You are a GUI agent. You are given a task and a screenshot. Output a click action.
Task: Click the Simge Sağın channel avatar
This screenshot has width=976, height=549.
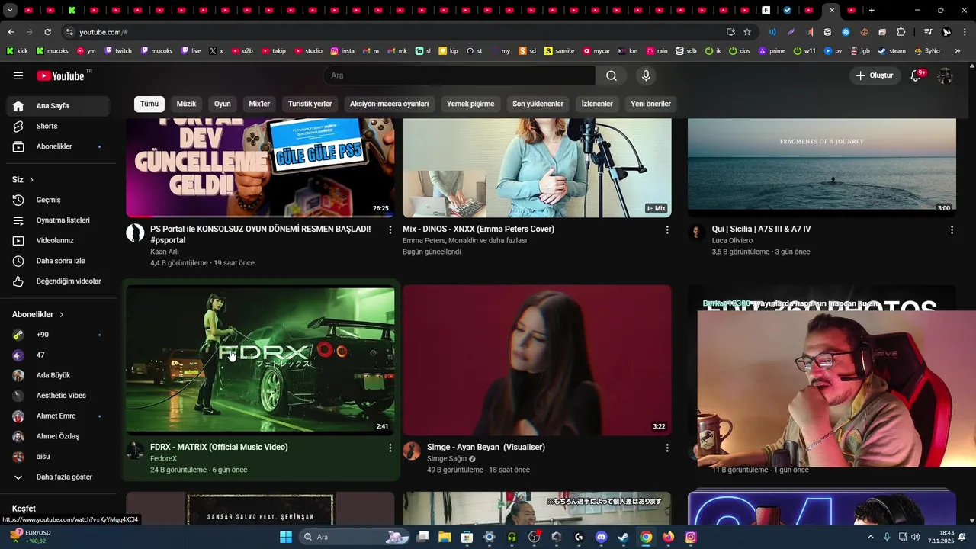pyautogui.click(x=412, y=451)
